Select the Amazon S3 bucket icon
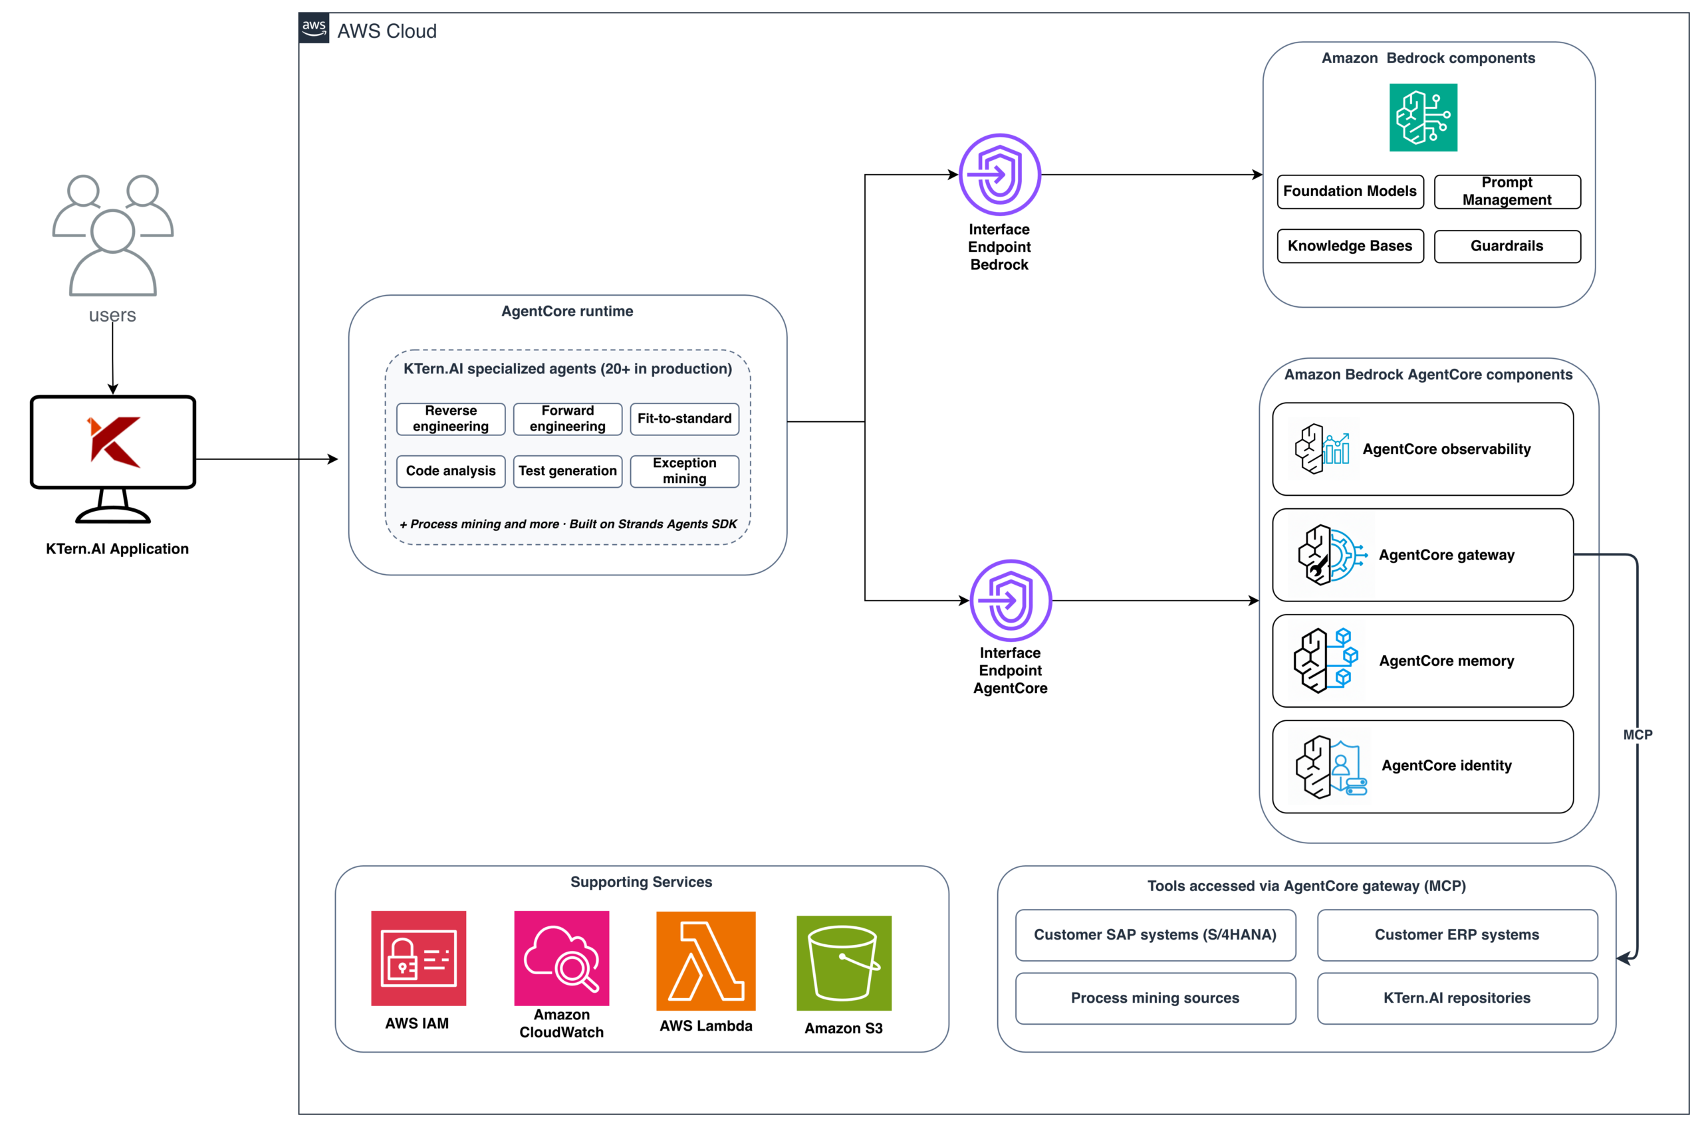The height and width of the screenshot is (1127, 1702). point(844,963)
